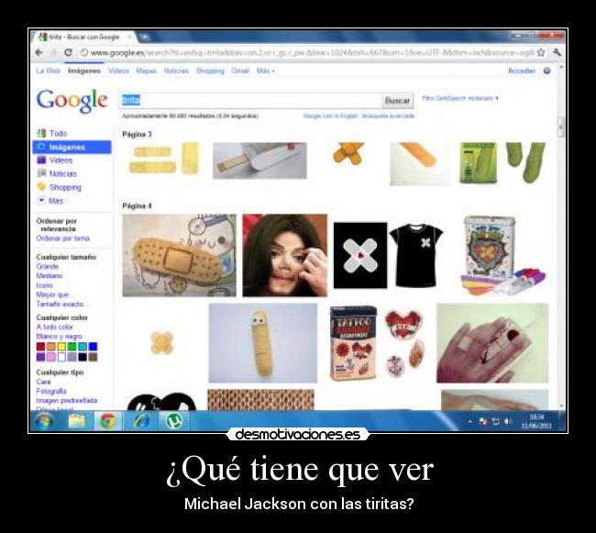Click the Buscar search button
This screenshot has height=533, width=596.
coord(397,100)
